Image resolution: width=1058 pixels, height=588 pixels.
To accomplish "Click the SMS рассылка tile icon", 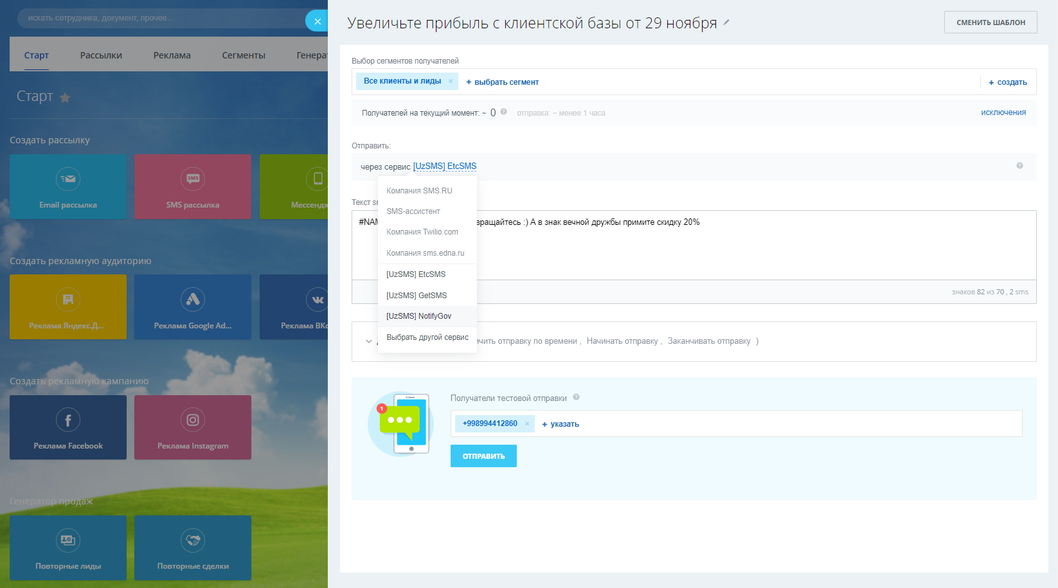I will point(193,179).
